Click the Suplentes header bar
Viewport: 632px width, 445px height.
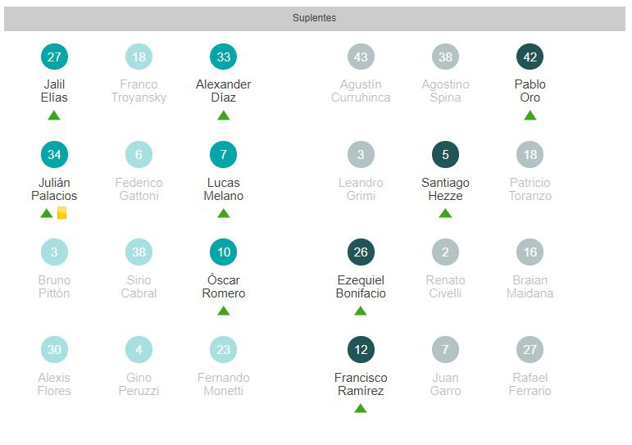(315, 18)
